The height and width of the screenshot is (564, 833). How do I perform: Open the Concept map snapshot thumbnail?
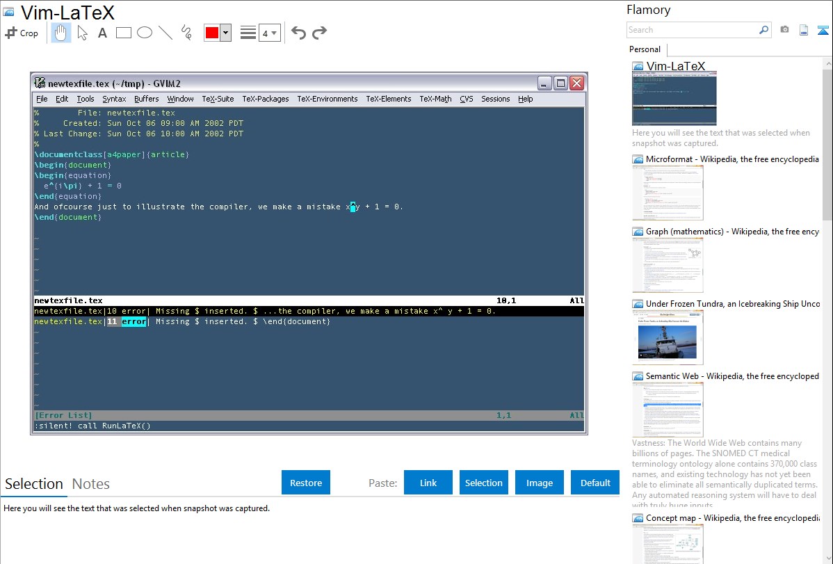point(668,544)
